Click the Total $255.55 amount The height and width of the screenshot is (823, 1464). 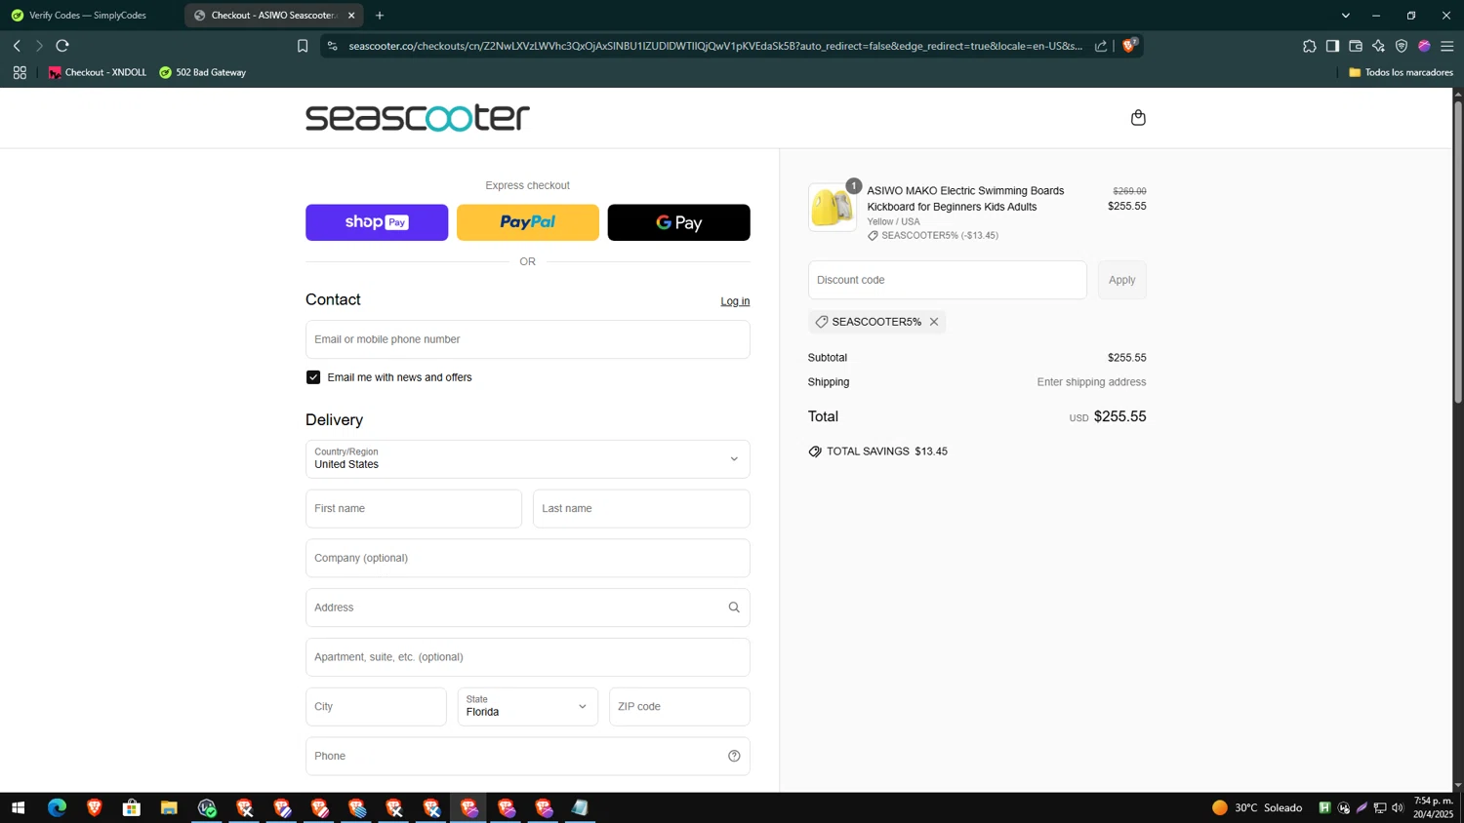(x=1120, y=416)
